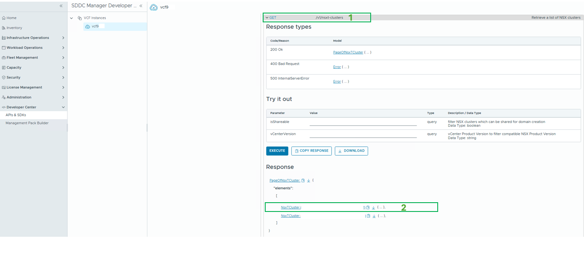584x273 pixels.
Task: Click the EXECUTE button
Action: 277,151
